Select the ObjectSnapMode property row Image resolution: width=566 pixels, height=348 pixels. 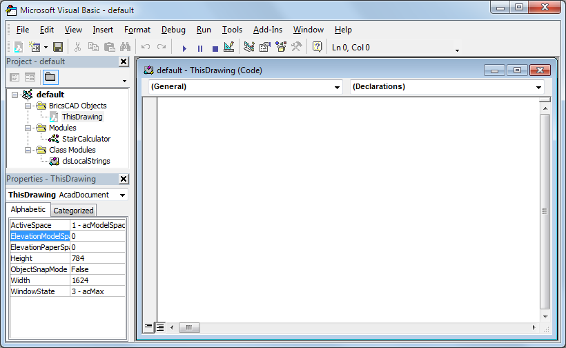[68, 269]
